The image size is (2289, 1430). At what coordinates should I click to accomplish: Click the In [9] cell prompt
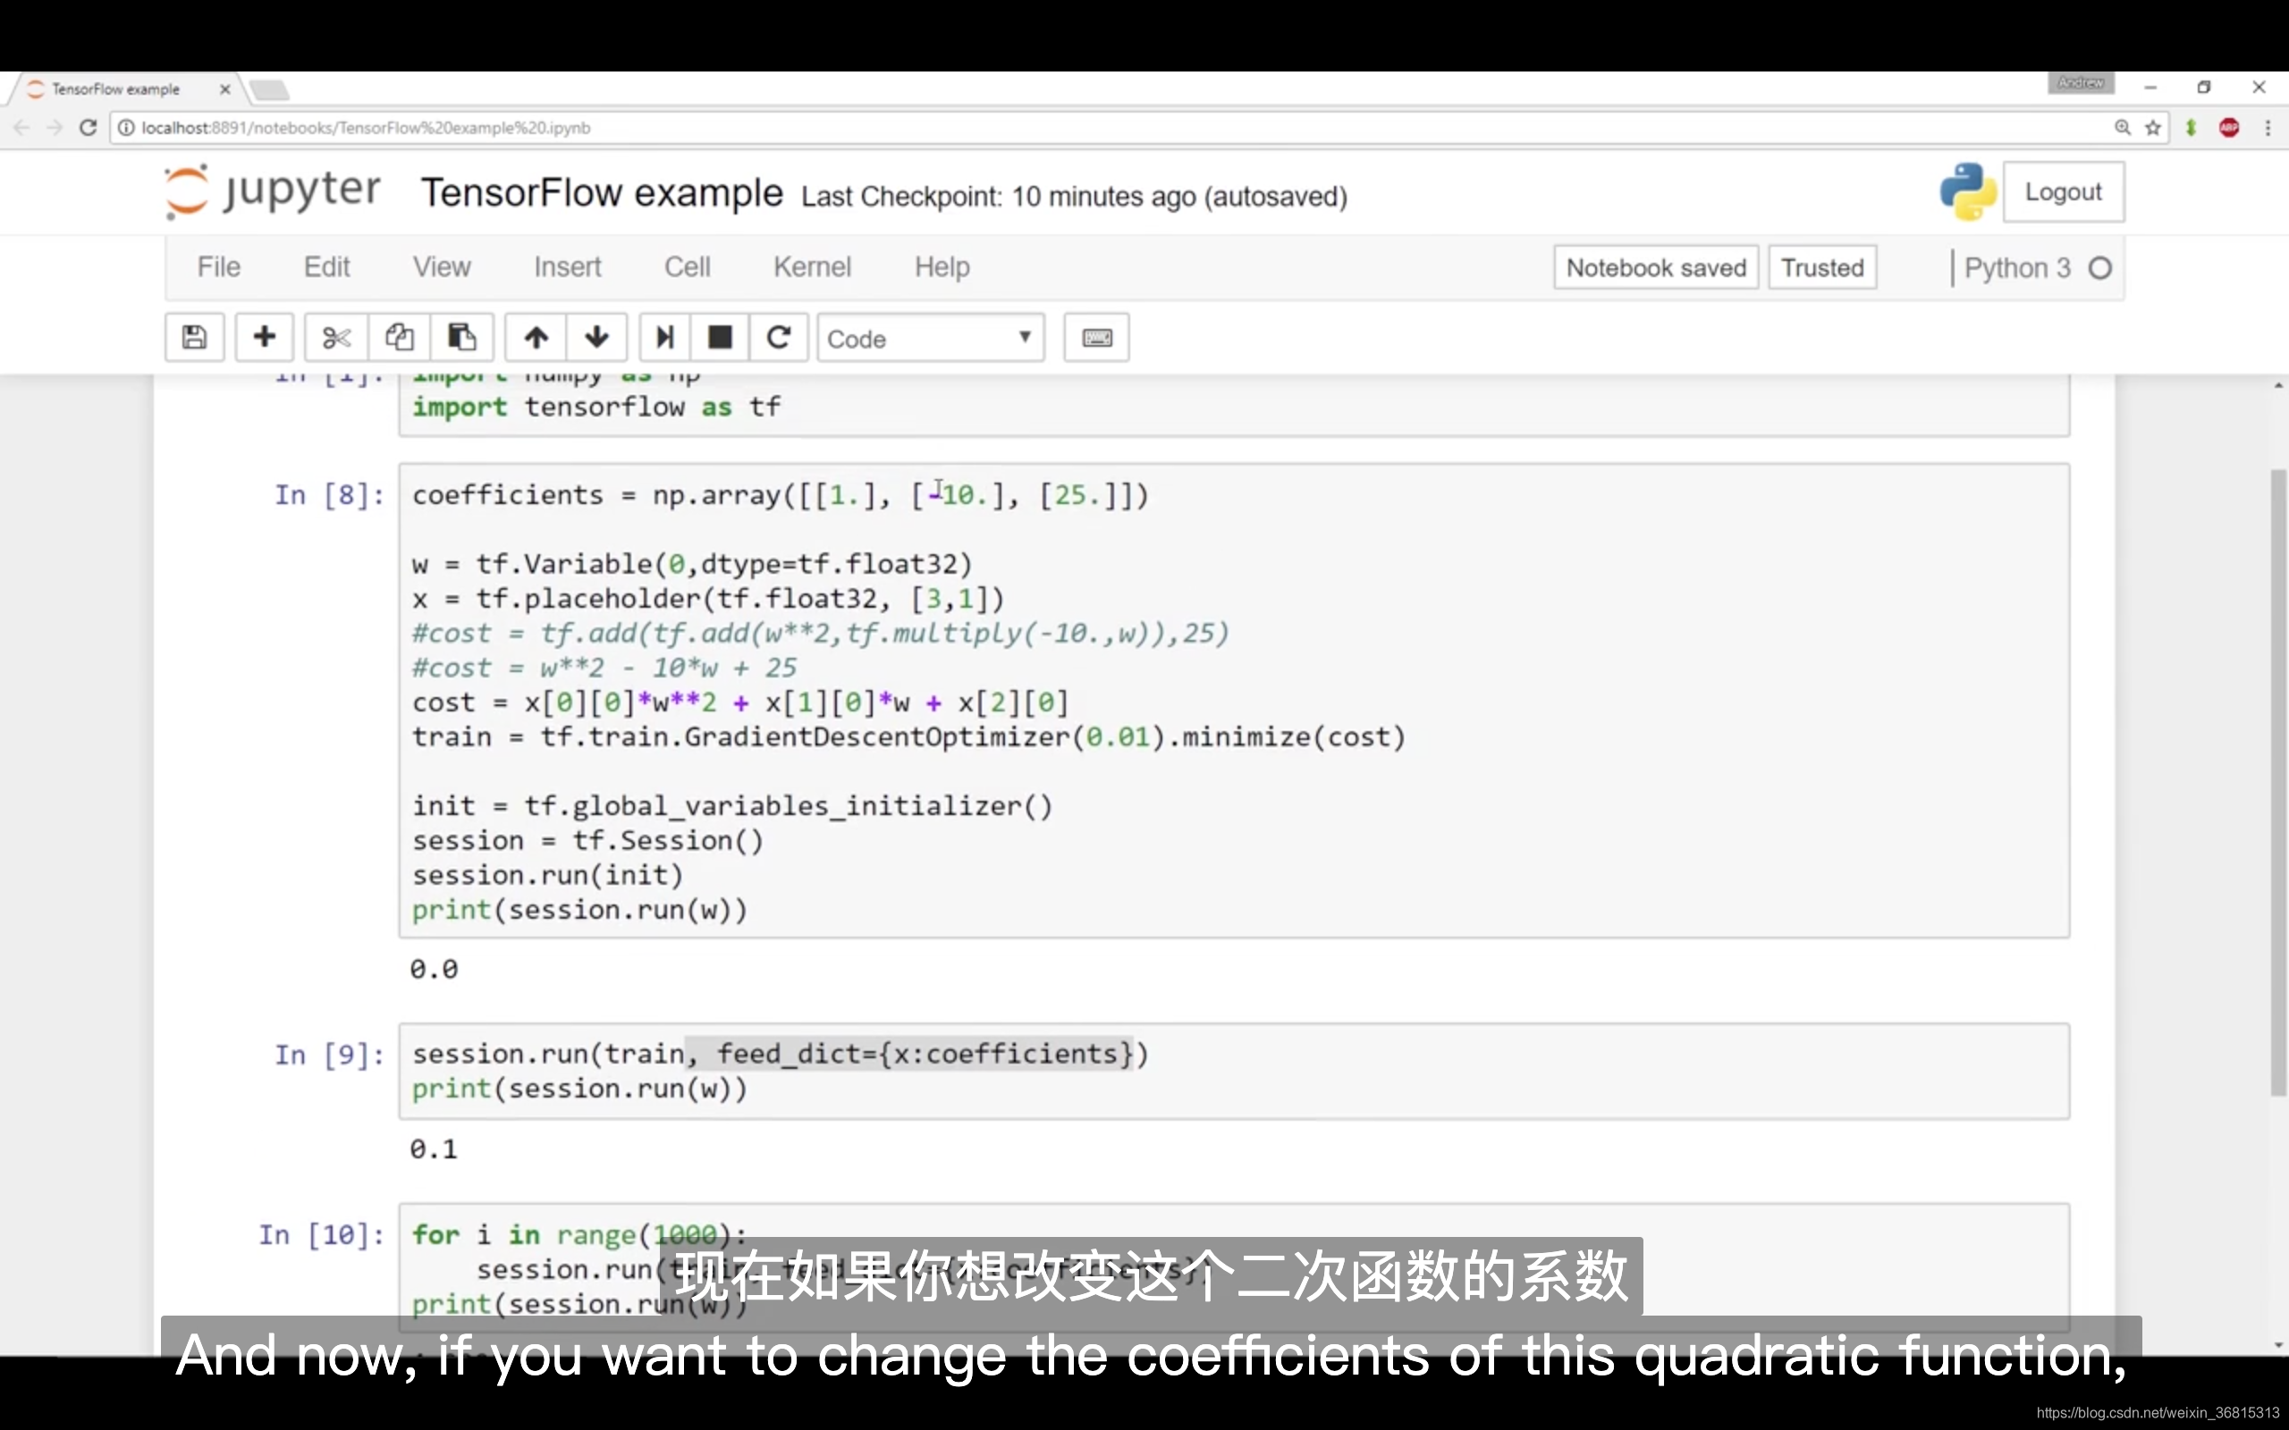pyautogui.click(x=329, y=1056)
